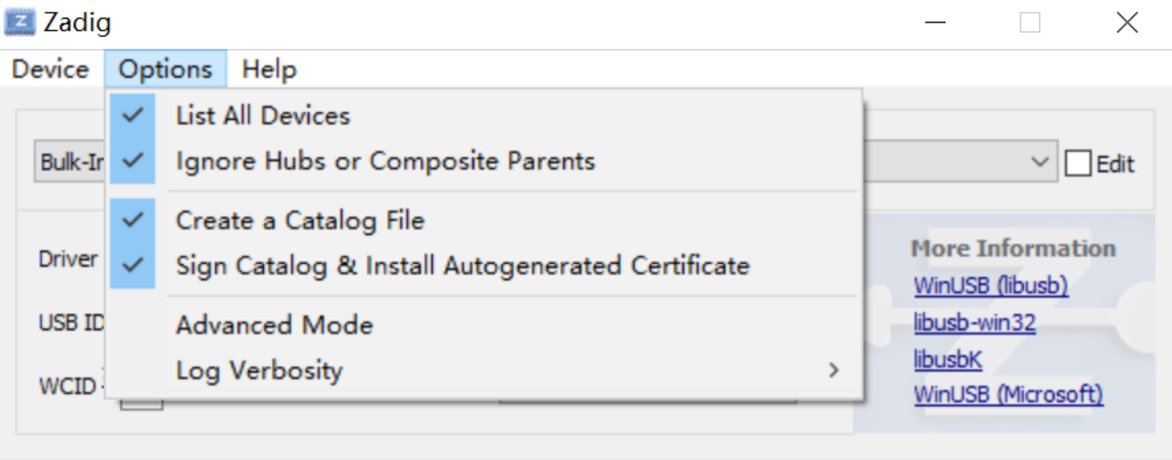
Task: Uncheck List All Devices option
Action: coord(263,115)
